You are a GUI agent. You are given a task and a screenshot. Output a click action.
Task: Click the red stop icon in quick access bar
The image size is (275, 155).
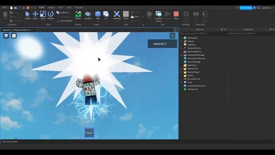pyautogui.click(x=28, y=8)
